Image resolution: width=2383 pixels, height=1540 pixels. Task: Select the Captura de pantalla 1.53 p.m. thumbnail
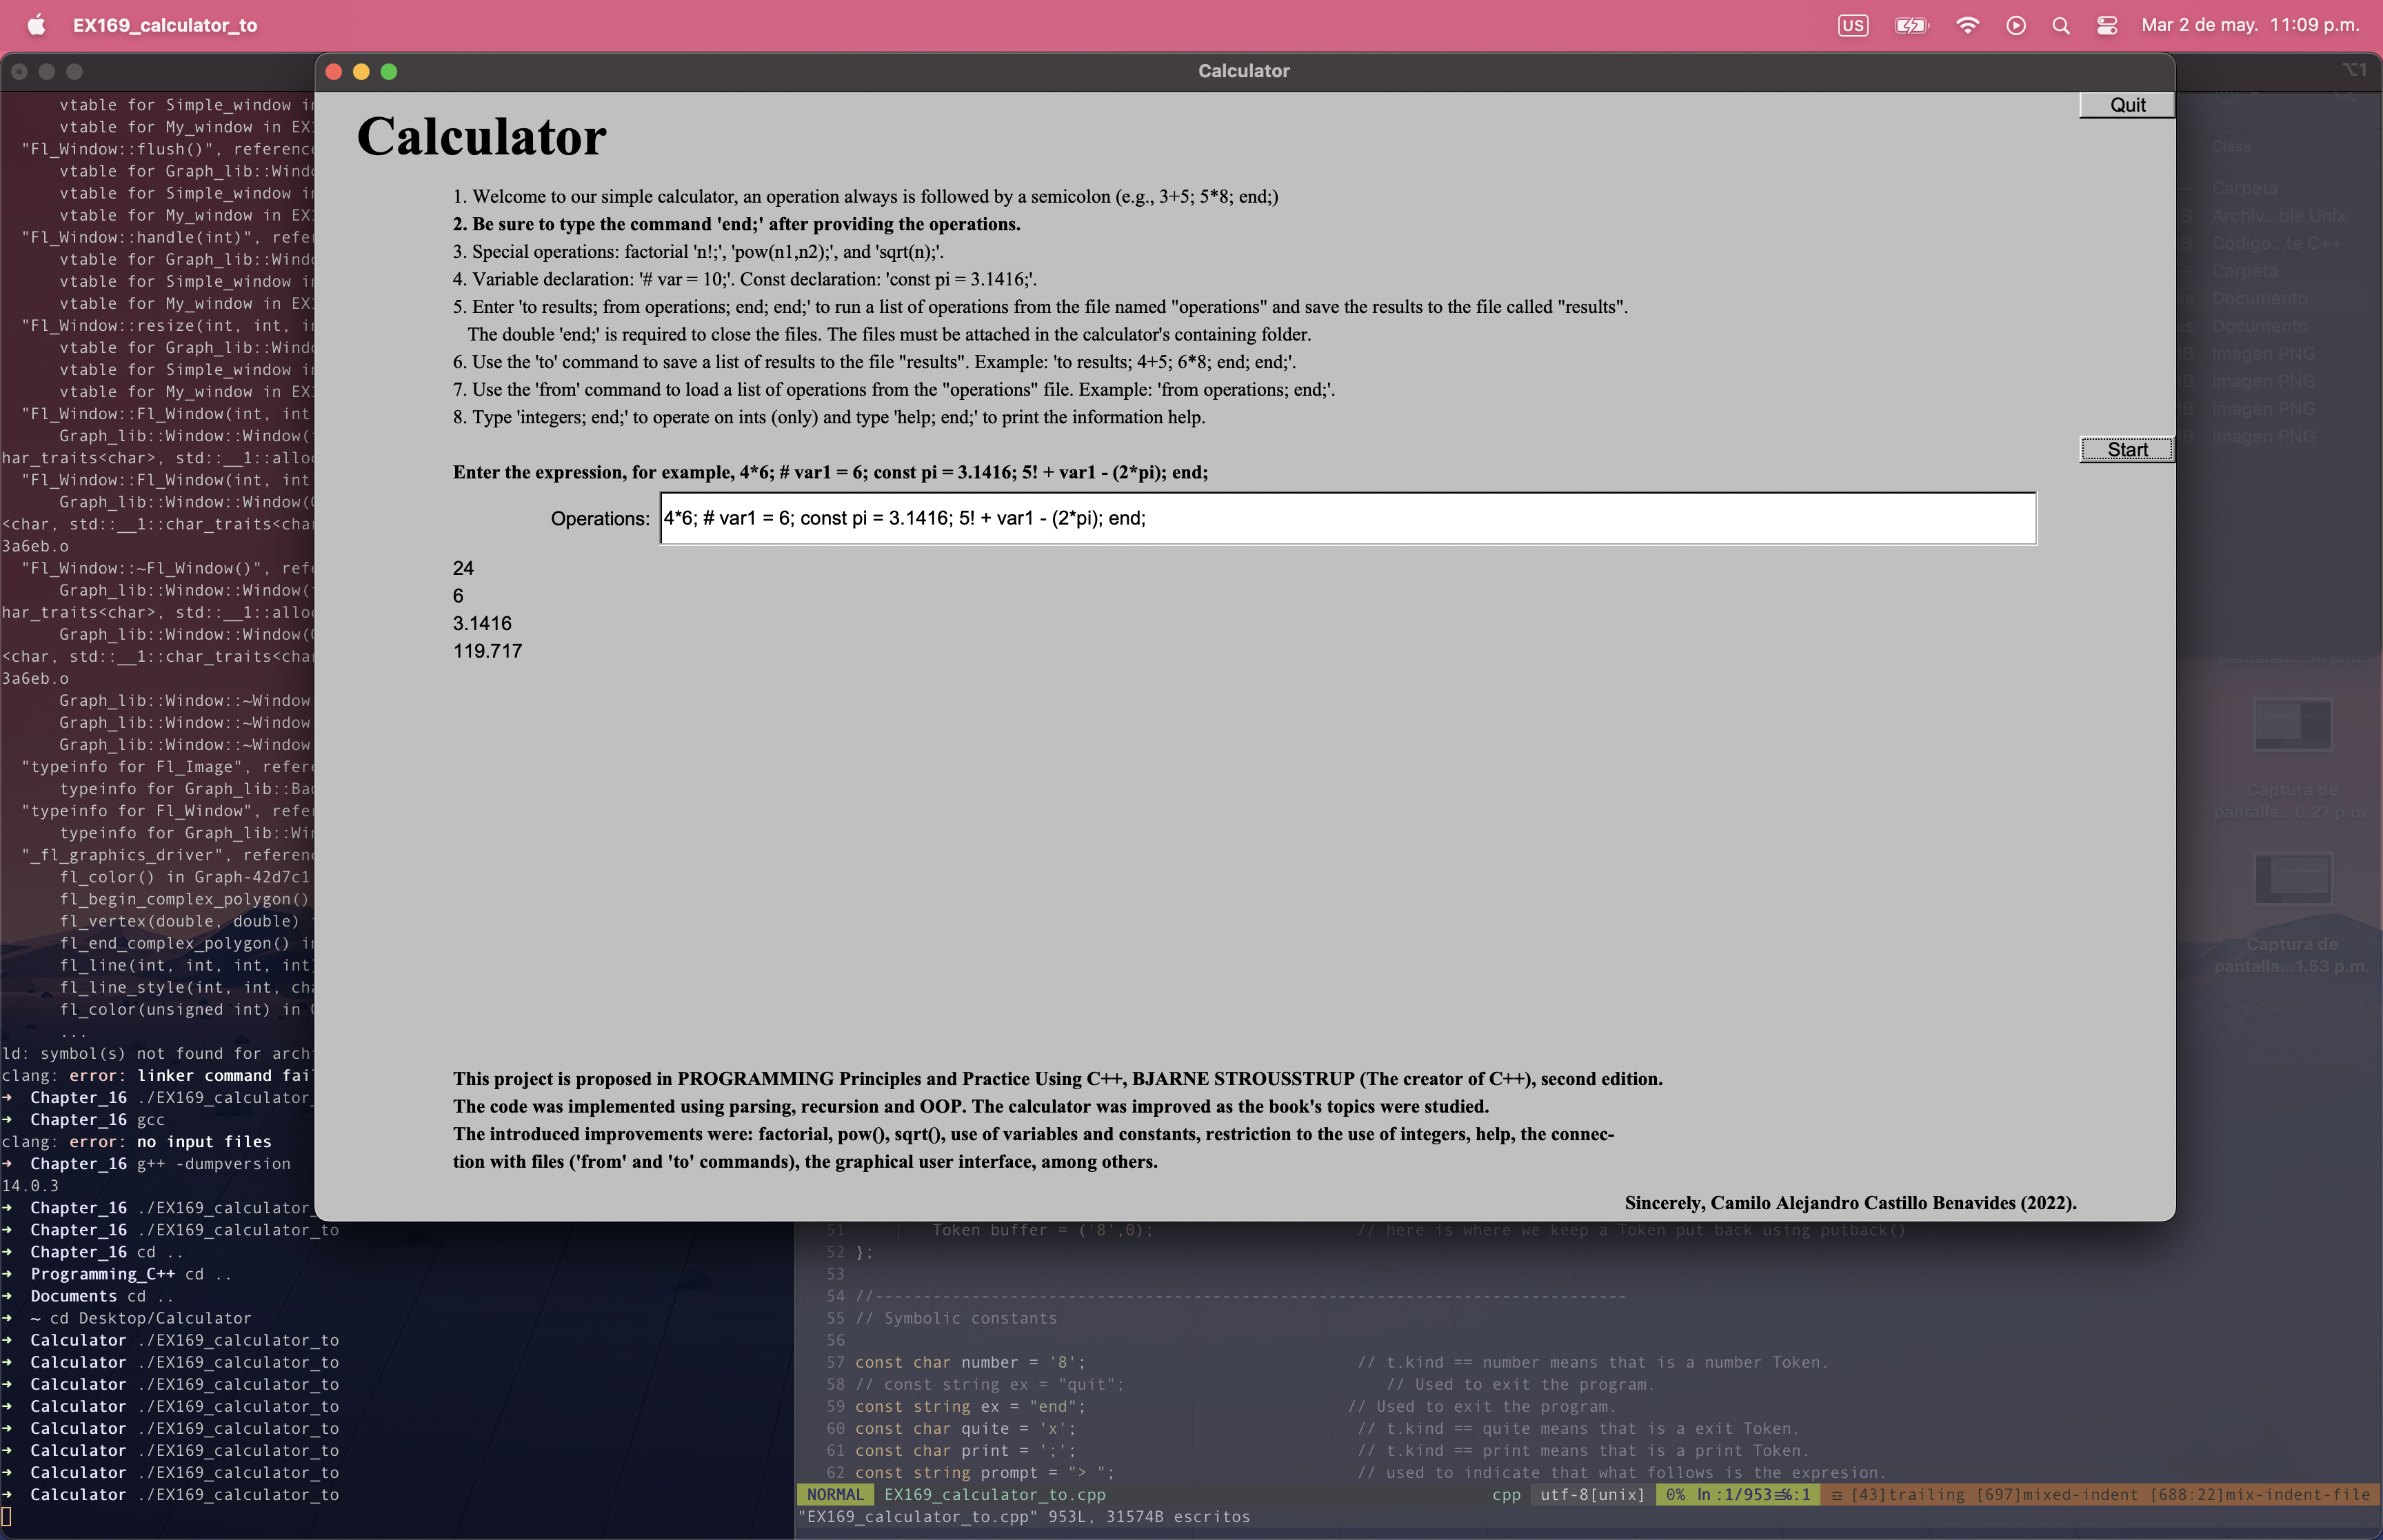point(2291,878)
